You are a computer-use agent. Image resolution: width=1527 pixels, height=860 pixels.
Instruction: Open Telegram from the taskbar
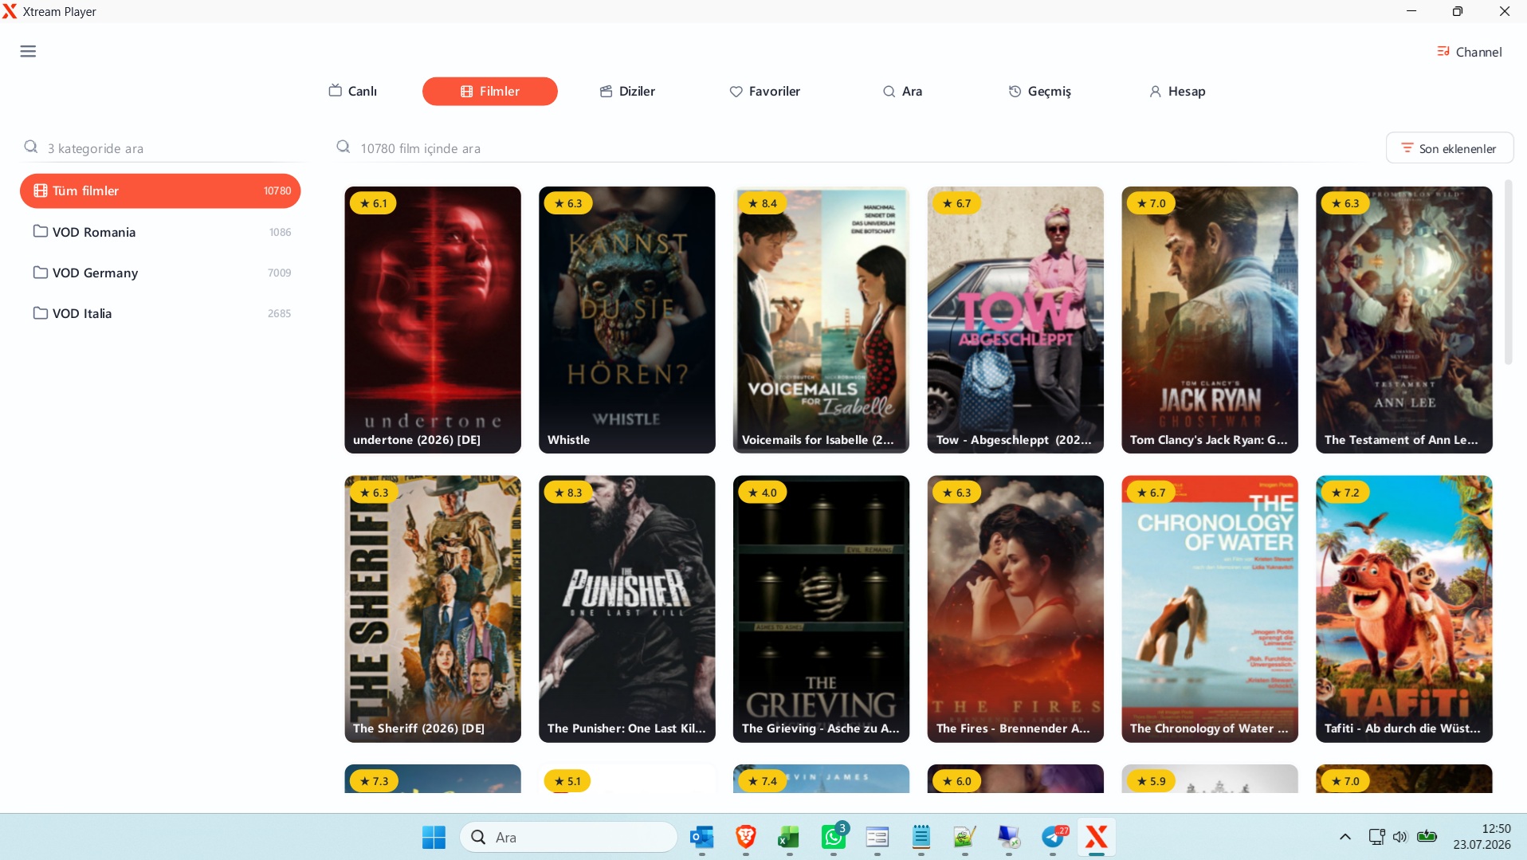[1054, 837]
